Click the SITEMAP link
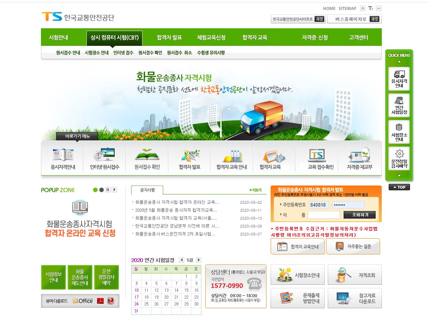Image resolution: width=429 pixels, height=321 pixels. [x=347, y=8]
